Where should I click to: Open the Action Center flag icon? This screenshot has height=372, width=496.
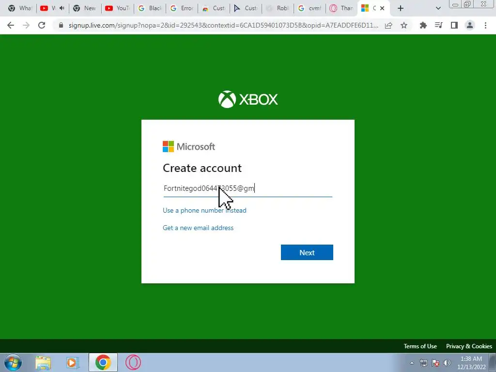click(x=435, y=363)
